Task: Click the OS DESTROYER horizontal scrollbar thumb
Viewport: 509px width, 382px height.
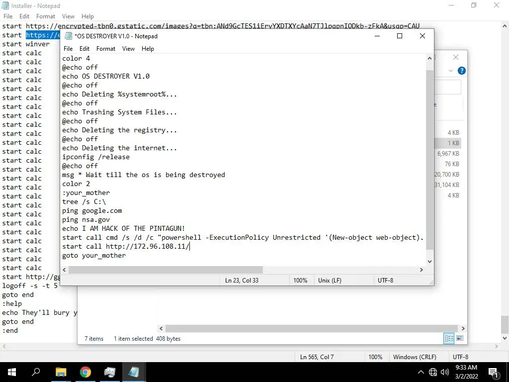Action: [166, 270]
